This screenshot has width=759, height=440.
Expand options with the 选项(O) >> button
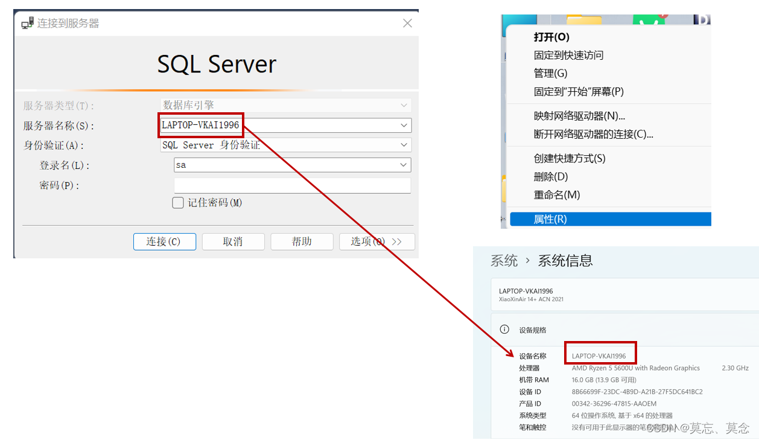click(376, 241)
